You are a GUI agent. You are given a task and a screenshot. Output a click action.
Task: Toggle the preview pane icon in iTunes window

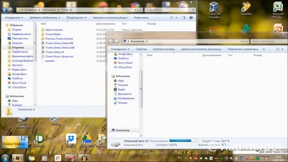coord(183,18)
